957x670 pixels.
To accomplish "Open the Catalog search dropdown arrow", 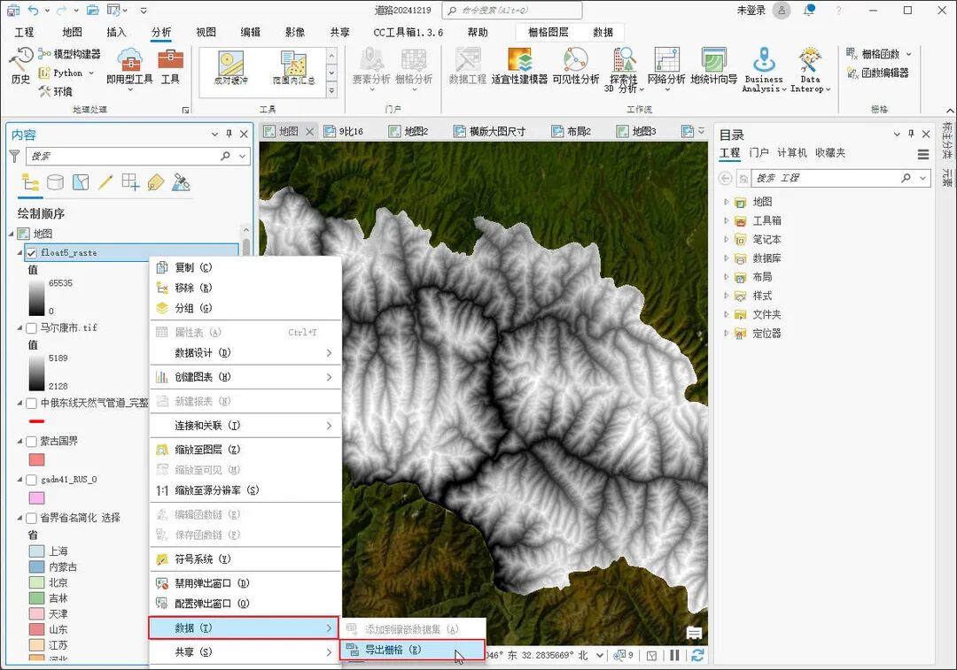I will click(922, 178).
